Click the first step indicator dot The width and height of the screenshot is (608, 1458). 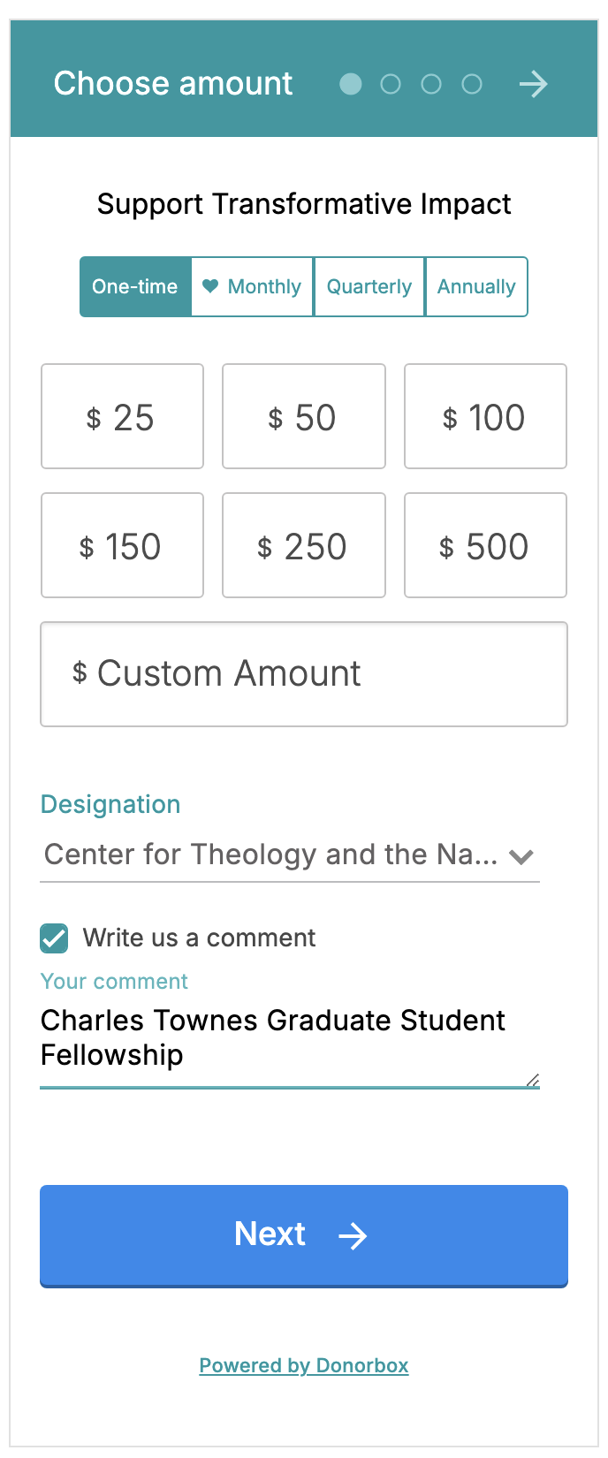click(x=351, y=84)
